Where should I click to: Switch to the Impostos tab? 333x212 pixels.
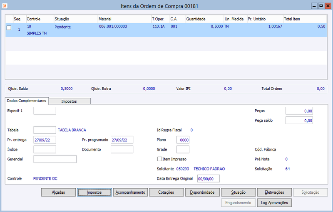(69, 101)
